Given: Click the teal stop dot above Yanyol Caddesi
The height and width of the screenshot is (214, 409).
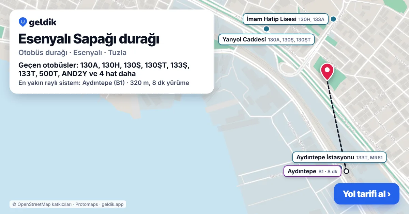Looking at the screenshot, I should tap(267, 29).
